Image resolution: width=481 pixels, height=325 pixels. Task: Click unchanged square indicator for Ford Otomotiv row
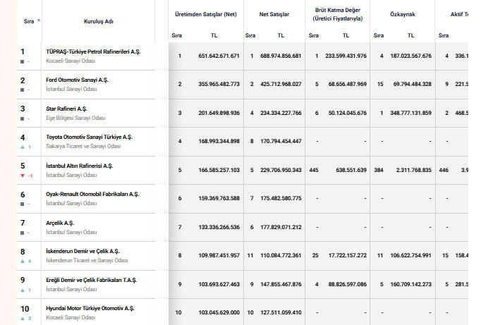click(22, 90)
